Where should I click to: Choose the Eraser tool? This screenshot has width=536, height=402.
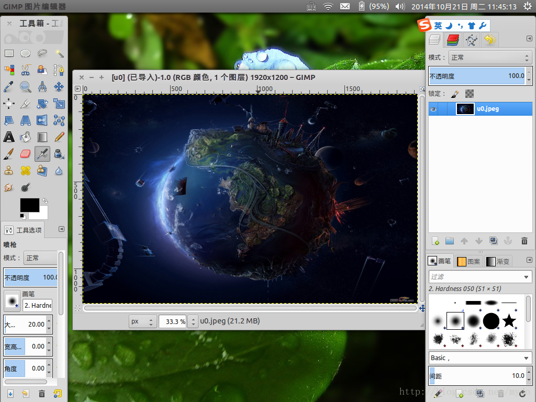pyautogui.click(x=25, y=154)
